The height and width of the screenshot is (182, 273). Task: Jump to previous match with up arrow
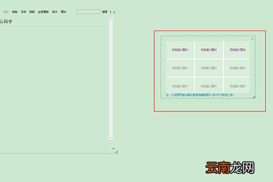(x=111, y=12)
